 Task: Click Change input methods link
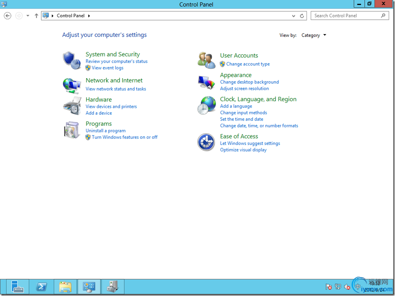click(244, 113)
